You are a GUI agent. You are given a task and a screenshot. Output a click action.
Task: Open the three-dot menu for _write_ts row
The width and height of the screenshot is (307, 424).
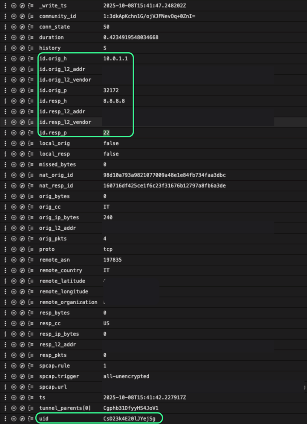coord(5,6)
